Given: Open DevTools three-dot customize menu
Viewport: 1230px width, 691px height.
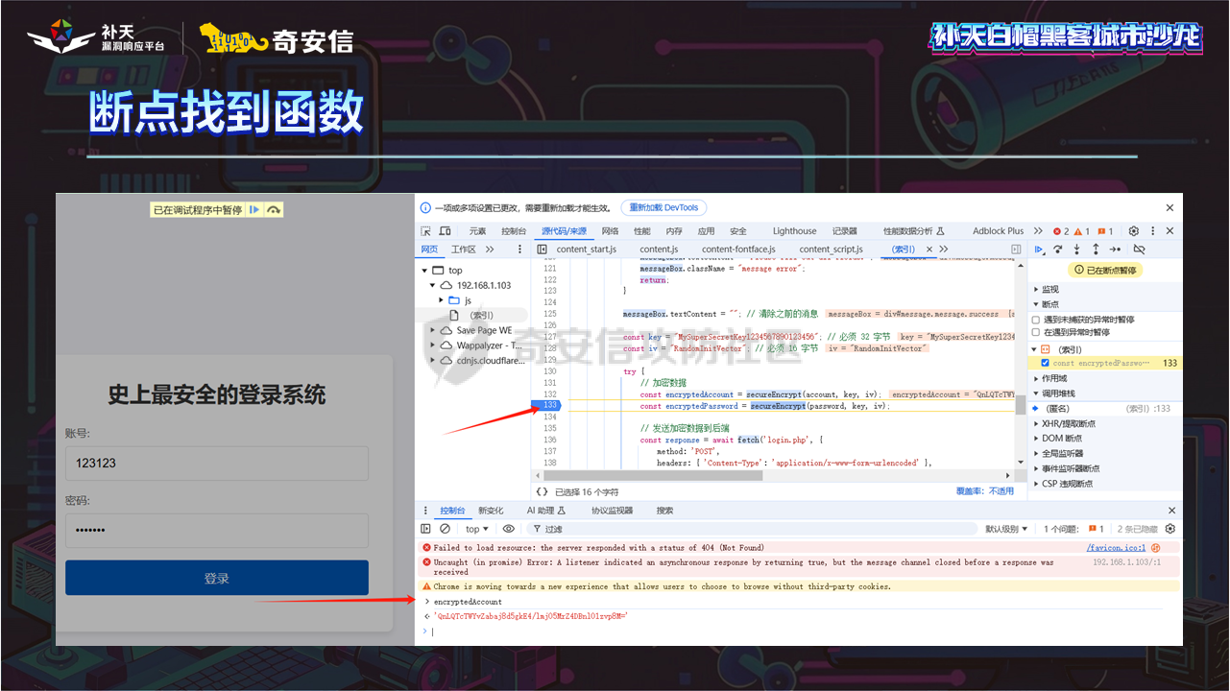Looking at the screenshot, I should point(1152,231).
